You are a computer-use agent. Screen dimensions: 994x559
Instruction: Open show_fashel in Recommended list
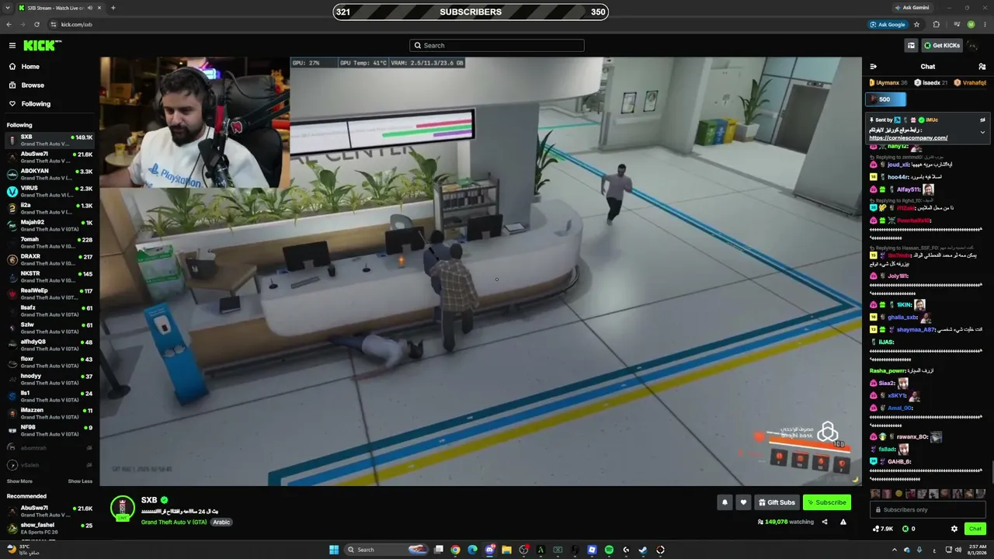pos(50,529)
